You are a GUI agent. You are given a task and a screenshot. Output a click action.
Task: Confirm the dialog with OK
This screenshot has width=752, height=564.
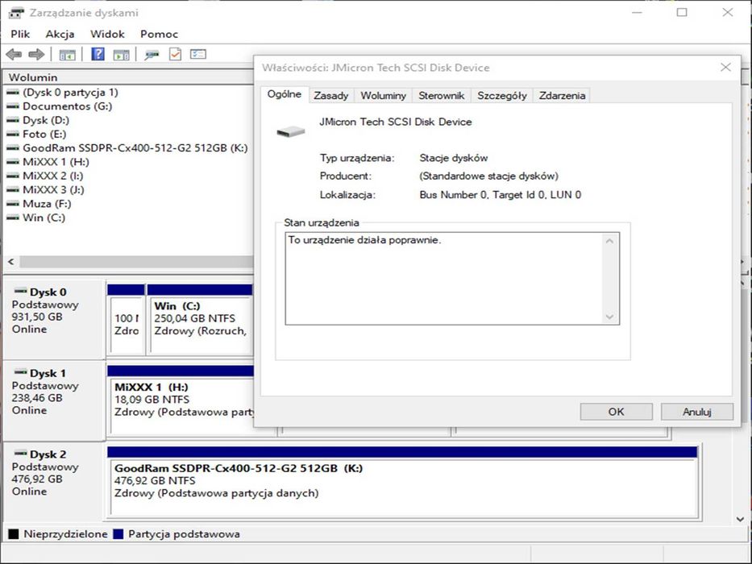[x=617, y=412]
